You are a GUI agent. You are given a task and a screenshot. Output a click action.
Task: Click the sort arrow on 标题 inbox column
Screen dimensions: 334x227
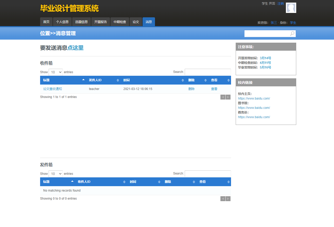83,80
